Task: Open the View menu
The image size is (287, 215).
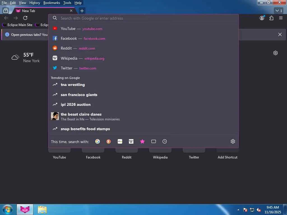Action: point(22,3)
